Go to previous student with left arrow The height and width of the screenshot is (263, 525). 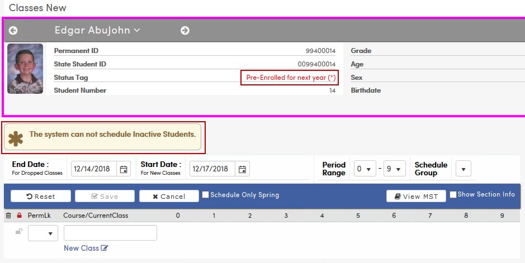13,30
